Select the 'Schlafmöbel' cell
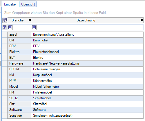The height and width of the screenshot is (121, 145). tap(87, 98)
